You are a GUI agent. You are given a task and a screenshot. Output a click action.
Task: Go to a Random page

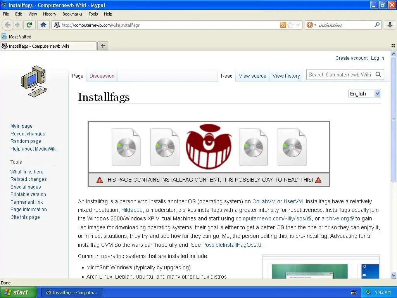[26, 141]
